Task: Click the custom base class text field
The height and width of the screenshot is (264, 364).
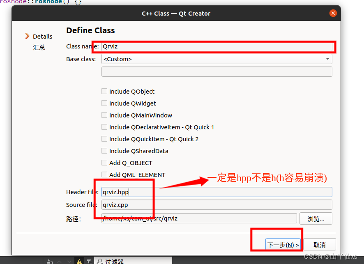Action: (x=217, y=72)
